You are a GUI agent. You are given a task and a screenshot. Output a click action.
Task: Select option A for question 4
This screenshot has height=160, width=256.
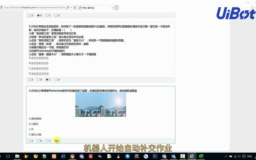(x=29, y=140)
